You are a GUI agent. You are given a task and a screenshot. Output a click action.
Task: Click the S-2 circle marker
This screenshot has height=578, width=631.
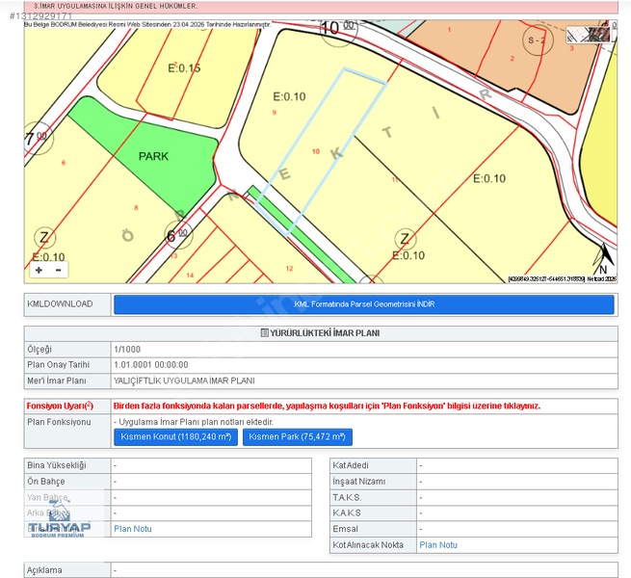point(538,40)
